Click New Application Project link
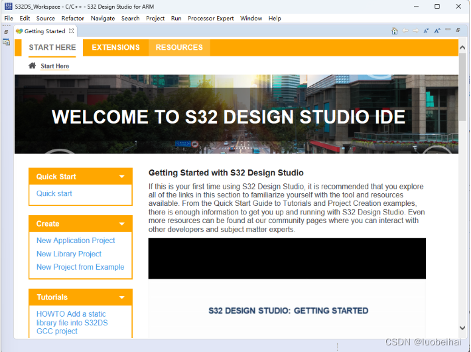This screenshot has width=471, height=352. [76, 240]
